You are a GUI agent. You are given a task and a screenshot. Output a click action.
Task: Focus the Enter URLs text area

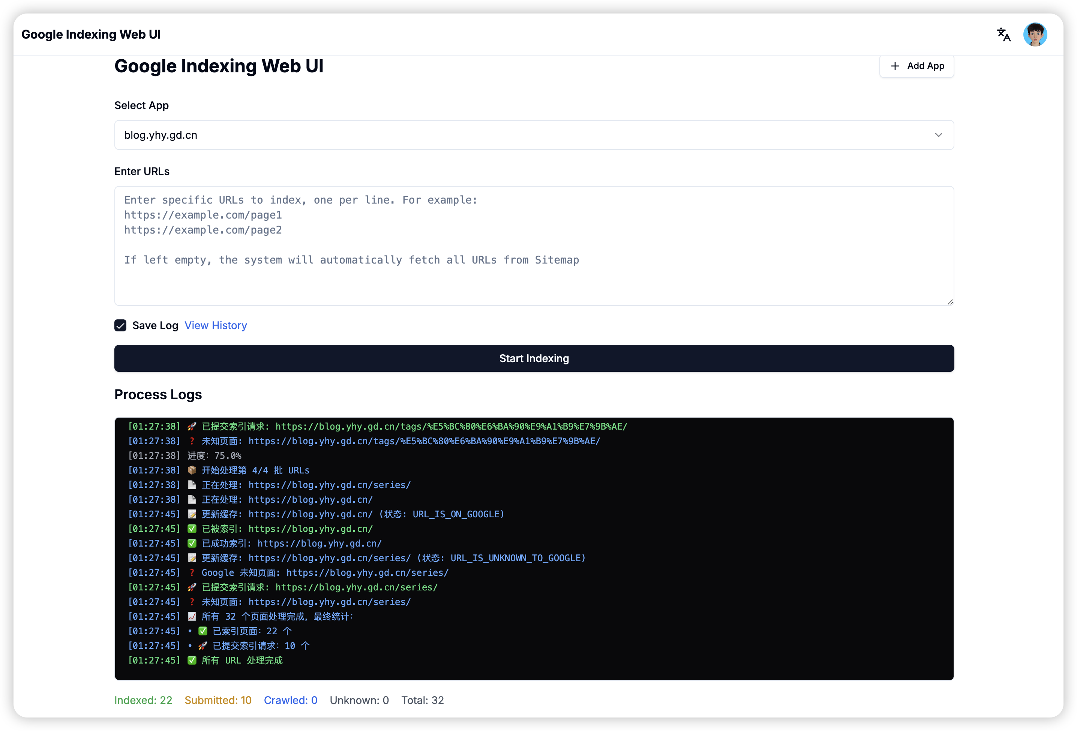click(534, 246)
